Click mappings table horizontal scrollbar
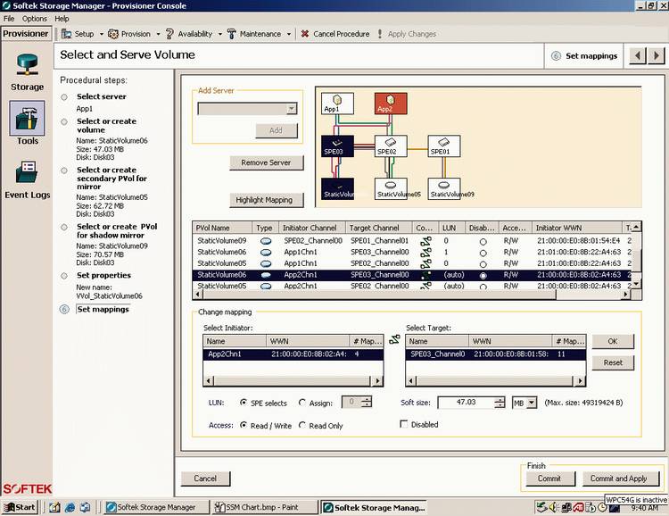Image resolution: width=669 pixels, height=516 pixels. [x=412, y=295]
